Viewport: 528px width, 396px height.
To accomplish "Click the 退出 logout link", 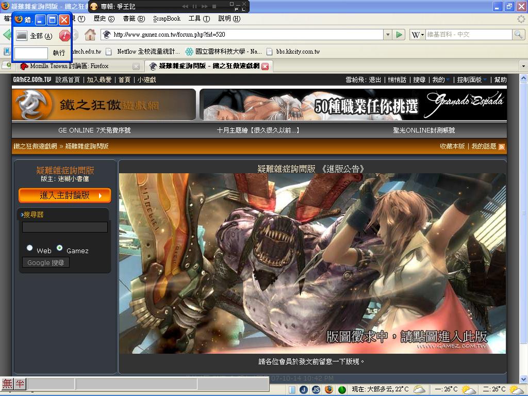I will point(375,80).
